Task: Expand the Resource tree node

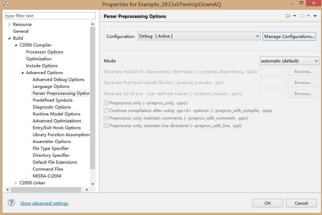Action: [9, 24]
